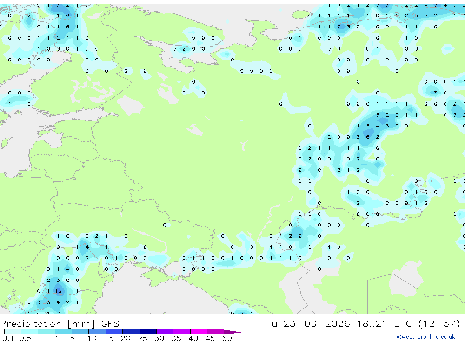465x341 pixels.
Task: Choose the 40–45 mm magenta legend swatch
Action: click(x=199, y=332)
